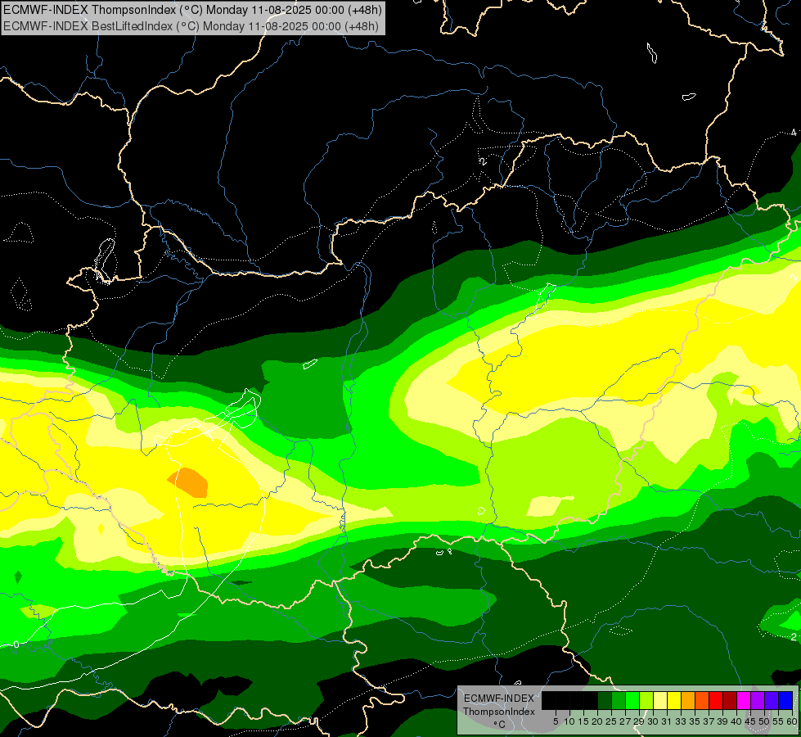The image size is (801, 737).
Task: Click the medium green legend swatch for 25-27
Action: point(619,700)
